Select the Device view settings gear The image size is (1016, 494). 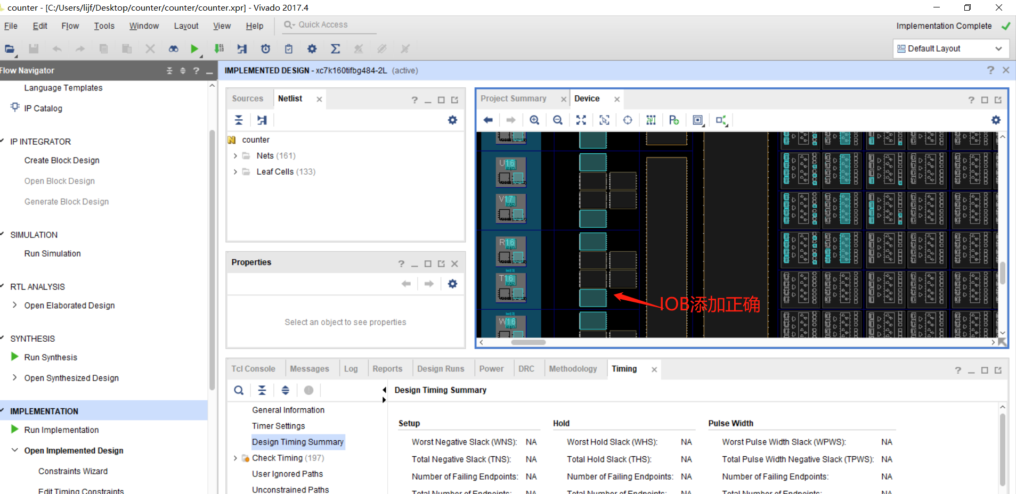995,120
